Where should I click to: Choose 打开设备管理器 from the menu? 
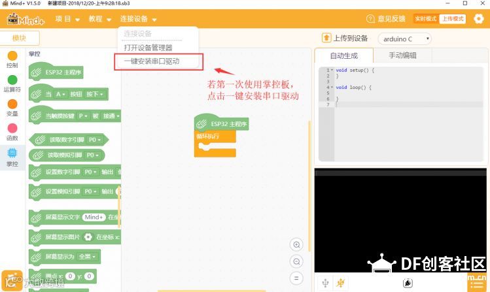[x=148, y=48]
